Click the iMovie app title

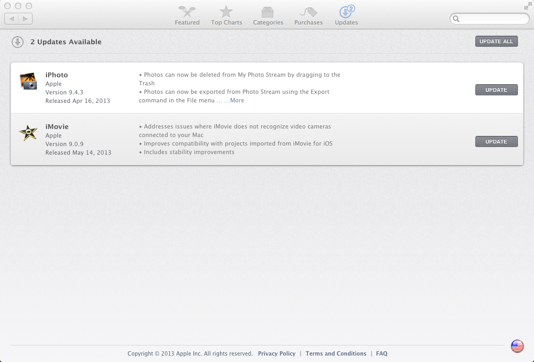coord(57,126)
